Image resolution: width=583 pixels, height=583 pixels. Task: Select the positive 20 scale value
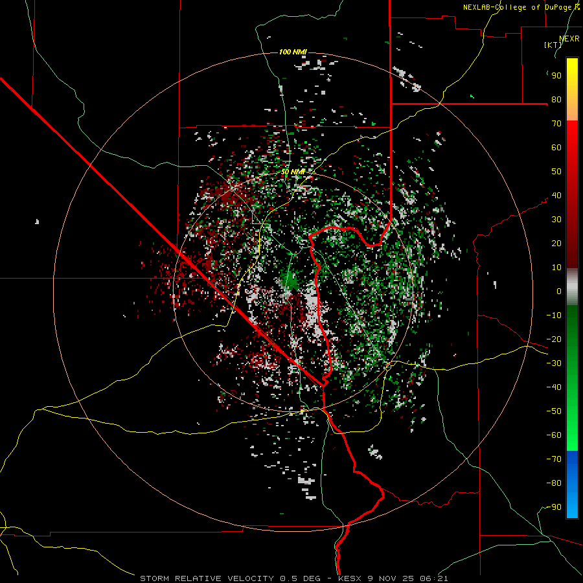[x=556, y=244]
